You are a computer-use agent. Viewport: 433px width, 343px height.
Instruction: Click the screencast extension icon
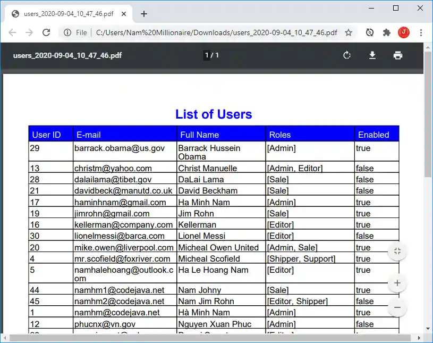tap(369, 32)
